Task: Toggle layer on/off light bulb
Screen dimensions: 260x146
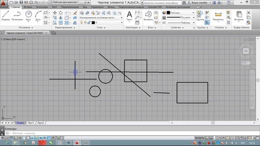Action: 81,23
